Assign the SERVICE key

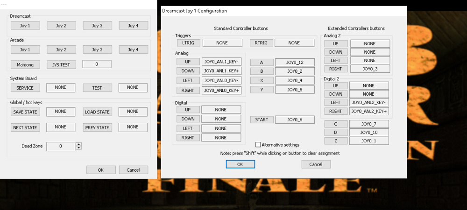(x=25, y=88)
